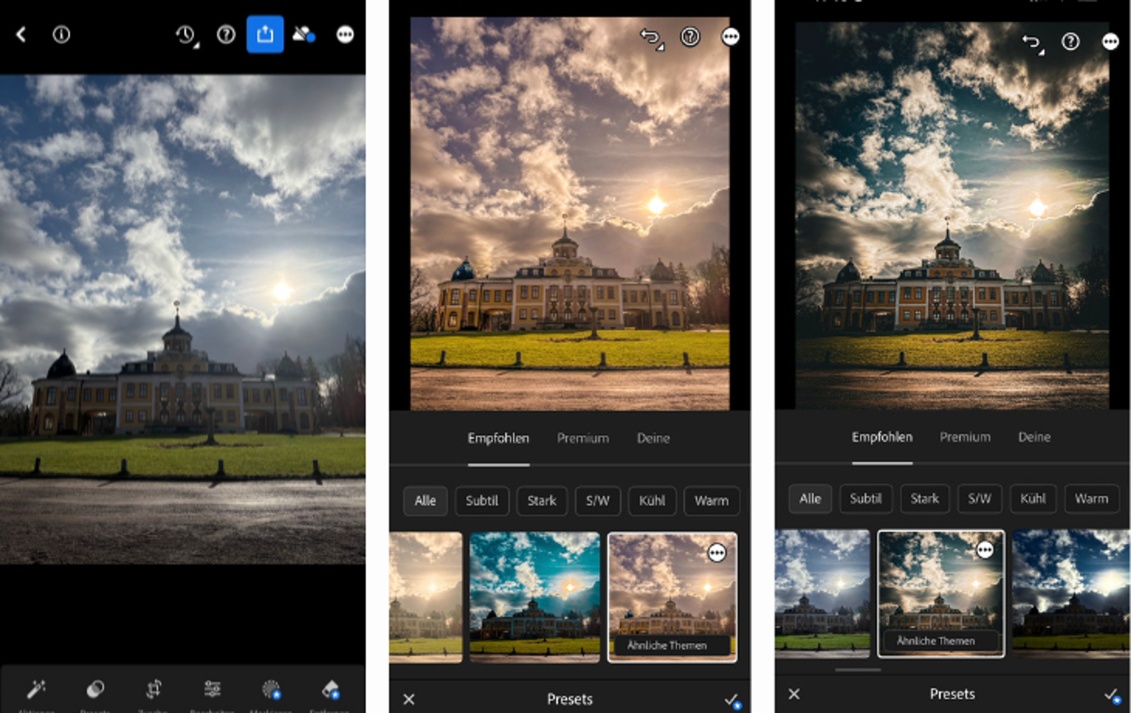
Task: Select S/W filter chip on the right screen
Action: pos(979,499)
